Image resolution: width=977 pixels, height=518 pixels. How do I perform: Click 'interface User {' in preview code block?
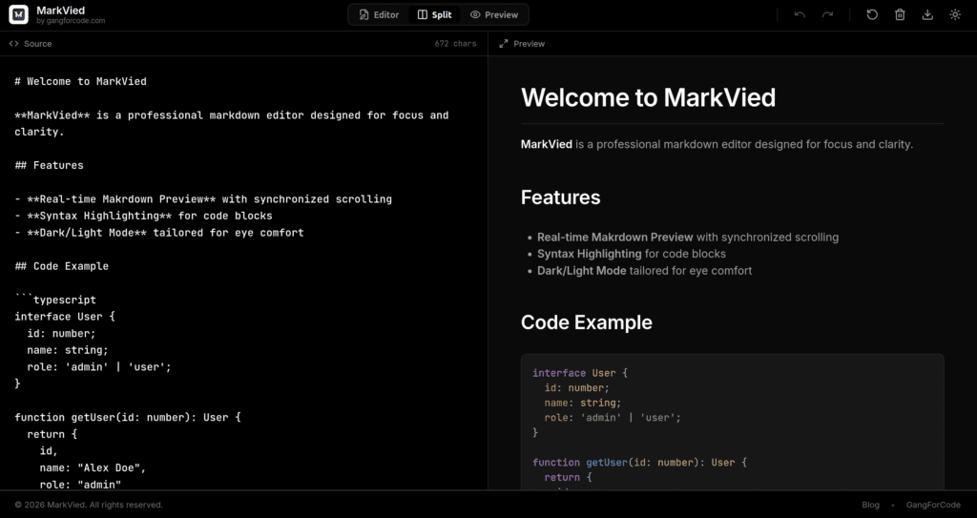[x=580, y=373]
